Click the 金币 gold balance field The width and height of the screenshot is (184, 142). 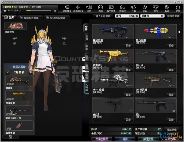127,16
